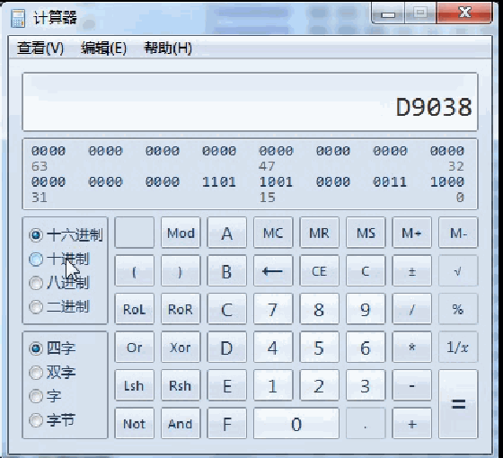Click the open parenthesis button
The image size is (503, 458).
pos(135,270)
